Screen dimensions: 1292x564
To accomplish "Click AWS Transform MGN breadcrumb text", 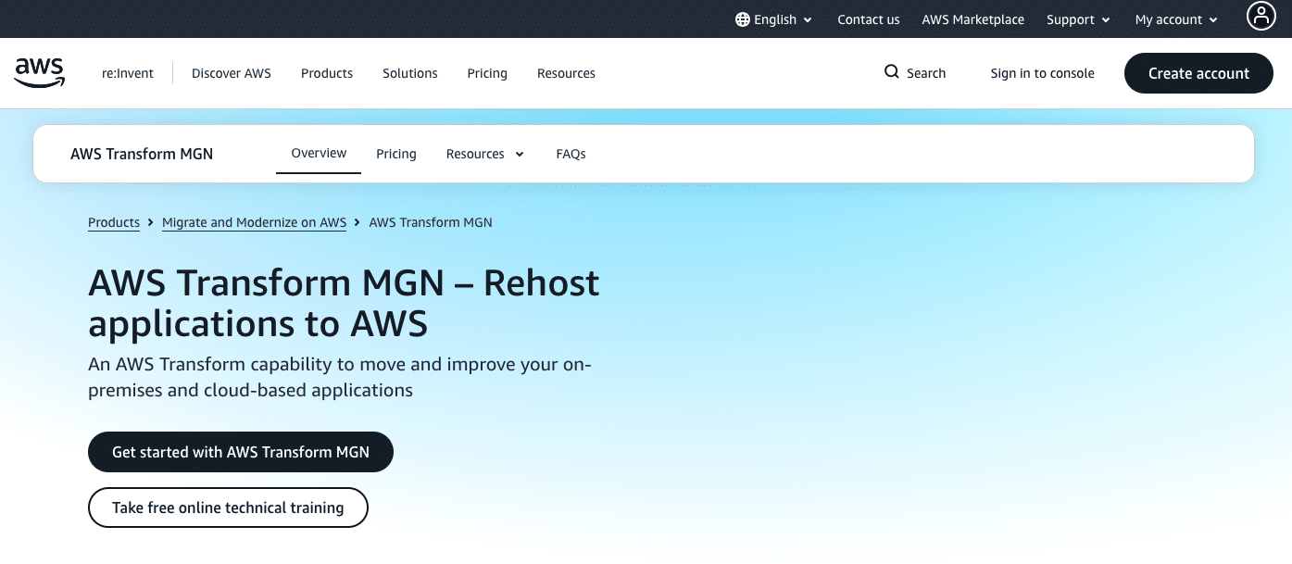I will click(x=431, y=222).
